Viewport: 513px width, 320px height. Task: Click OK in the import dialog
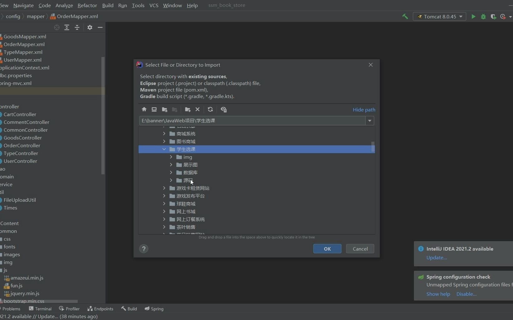click(327, 249)
